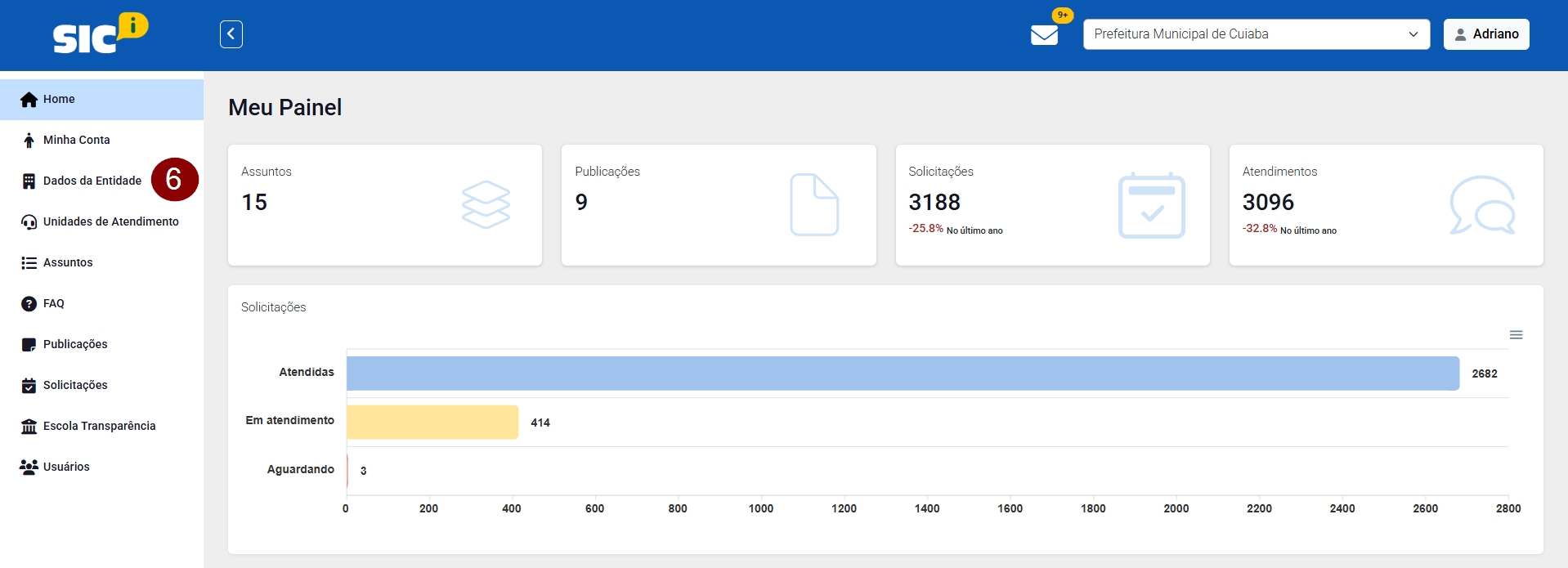The height and width of the screenshot is (568, 1568).
Task: Open the chart hamburger menu
Action: click(1516, 335)
